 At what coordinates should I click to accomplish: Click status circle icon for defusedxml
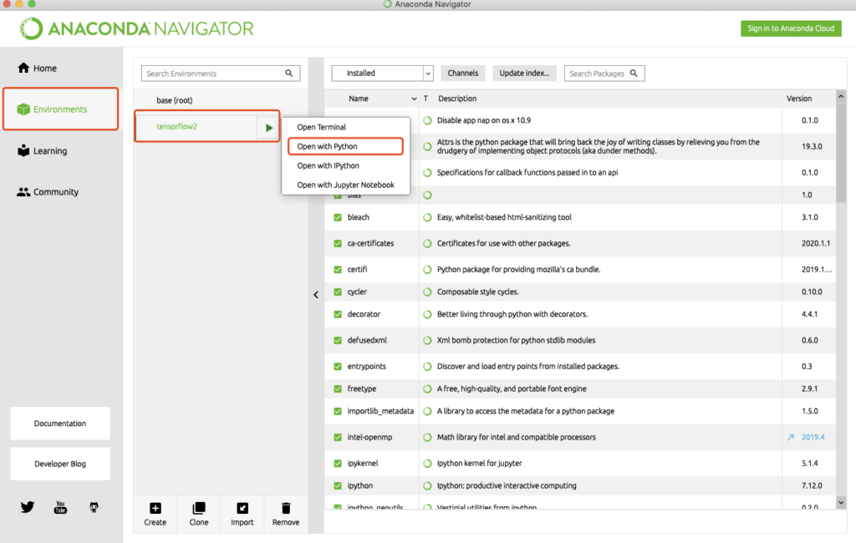427,341
